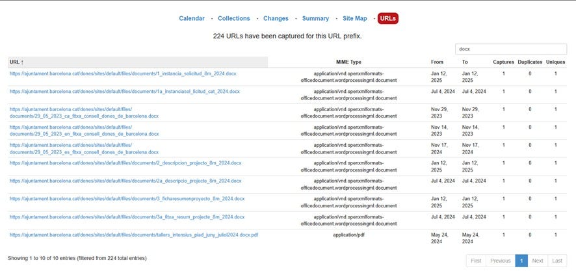576x273 pixels.
Task: Open the tallers_intensius_piad docx.pdf link
Action: click(134, 235)
